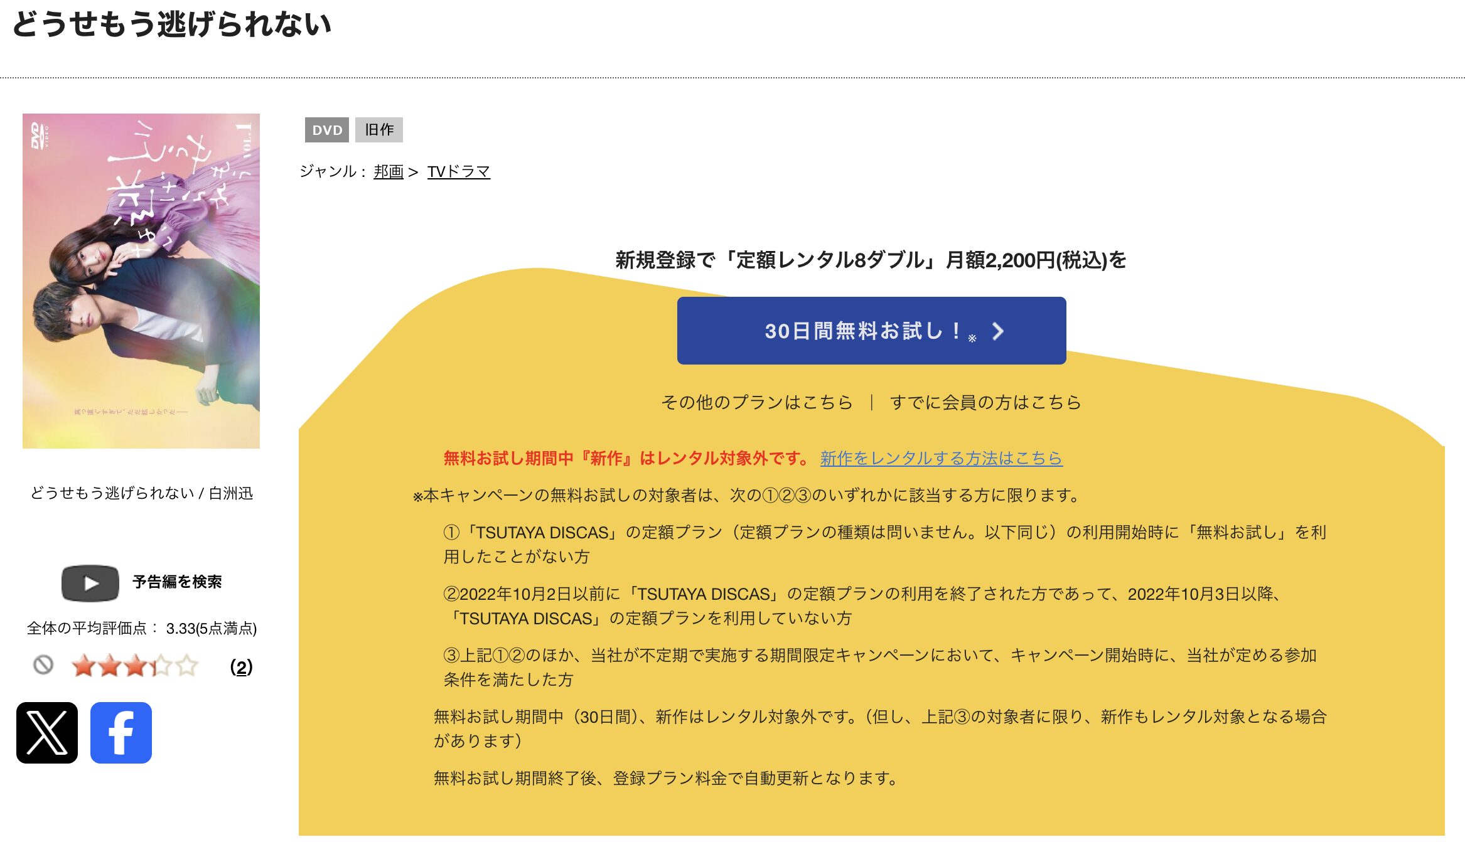Open the 邦画 genre link

point(389,171)
